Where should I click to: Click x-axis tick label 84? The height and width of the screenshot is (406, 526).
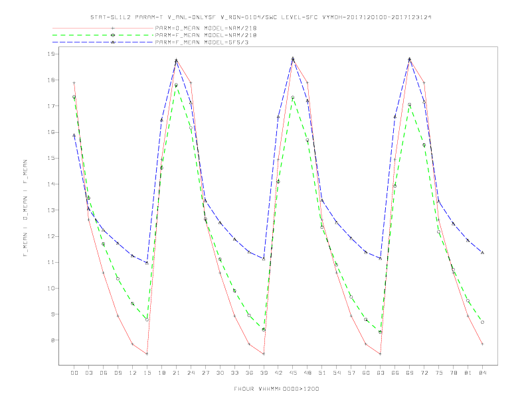click(482, 373)
